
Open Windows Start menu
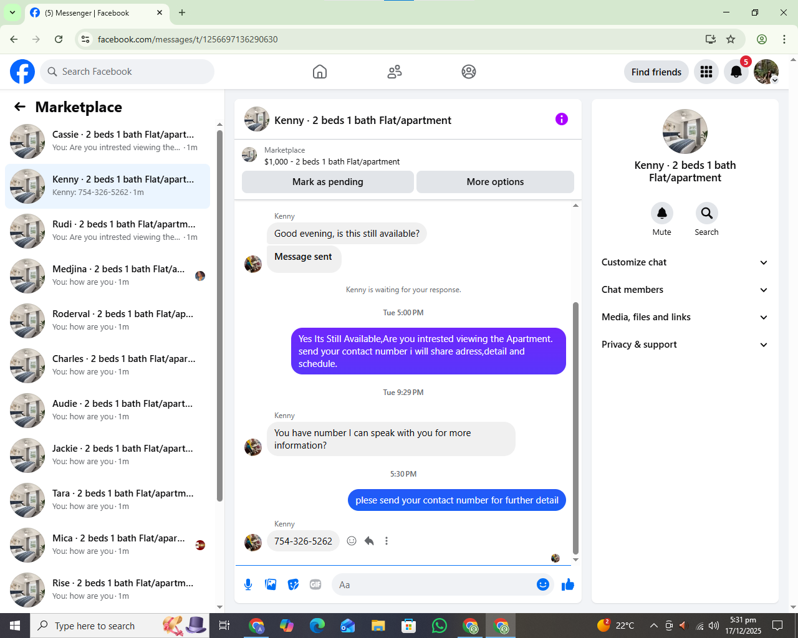point(15,626)
